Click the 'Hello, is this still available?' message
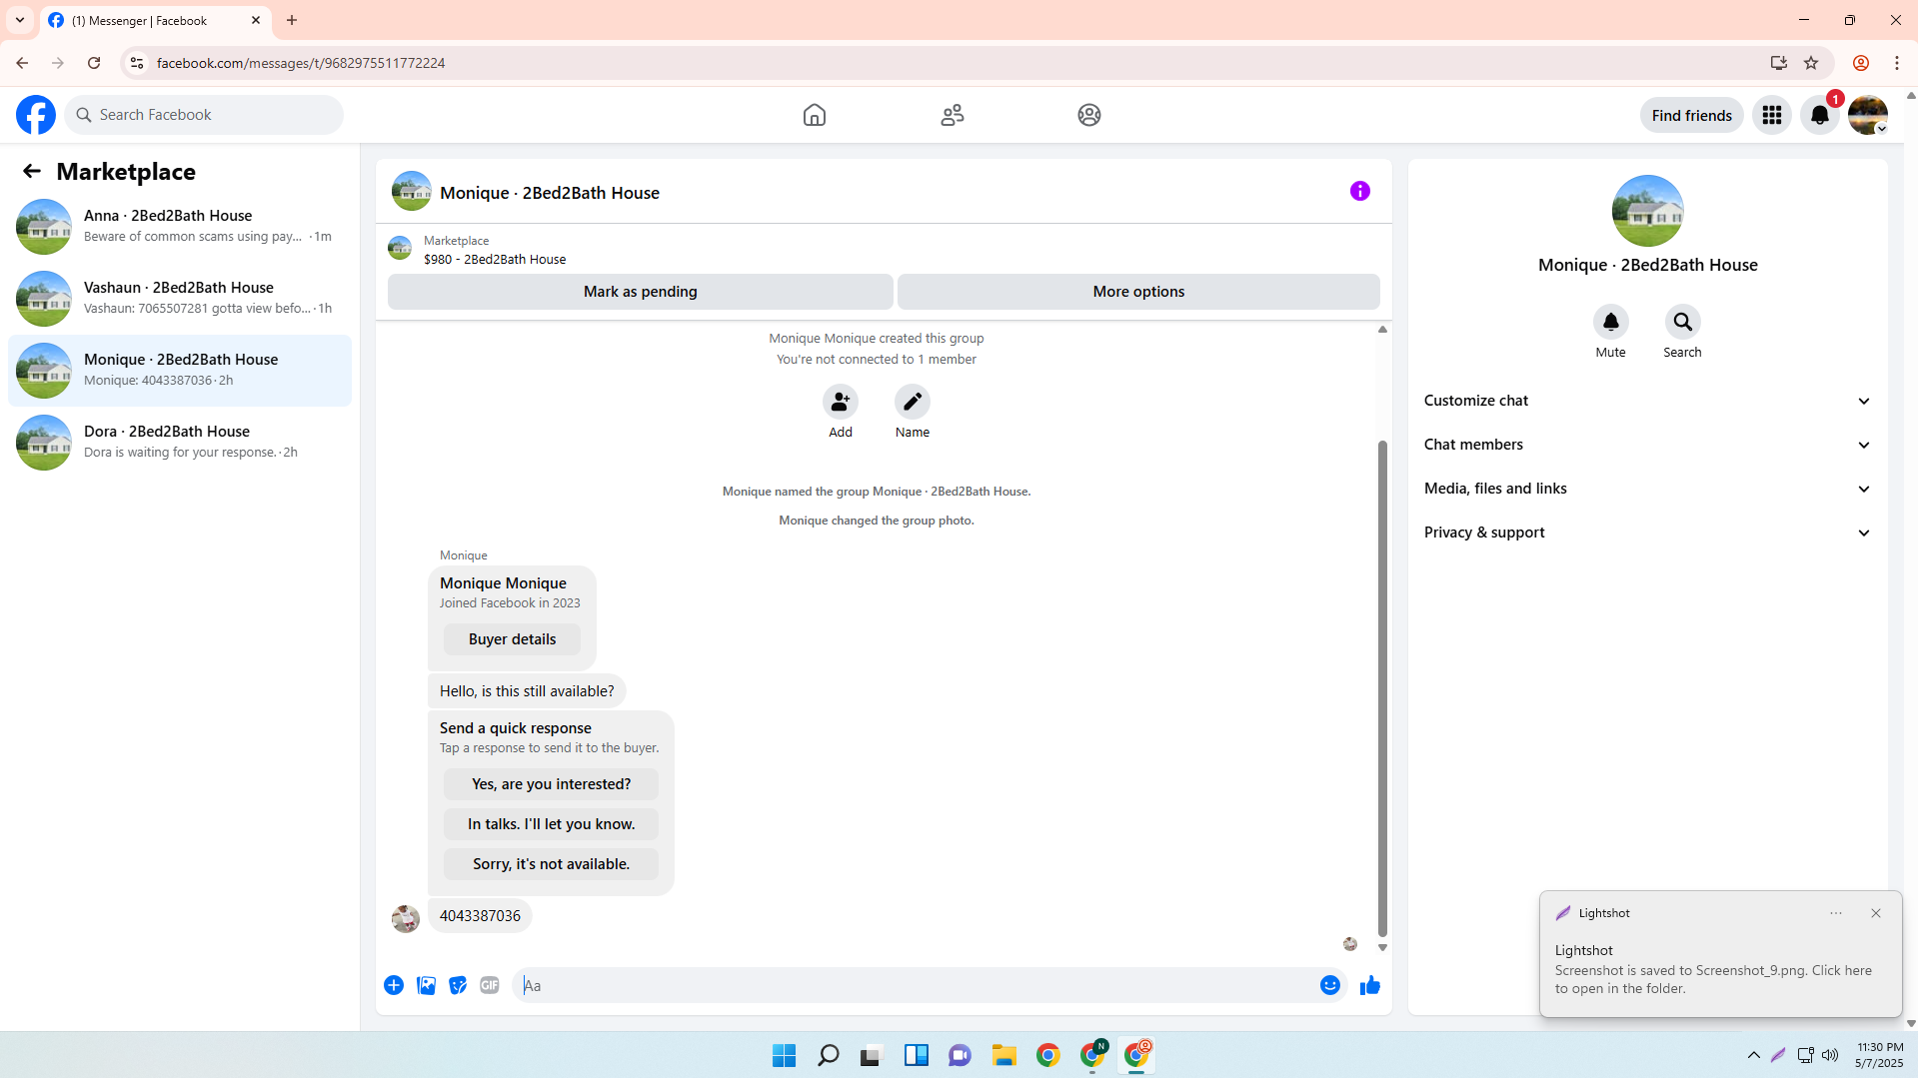Viewport: 1918px width, 1078px height. click(x=527, y=691)
